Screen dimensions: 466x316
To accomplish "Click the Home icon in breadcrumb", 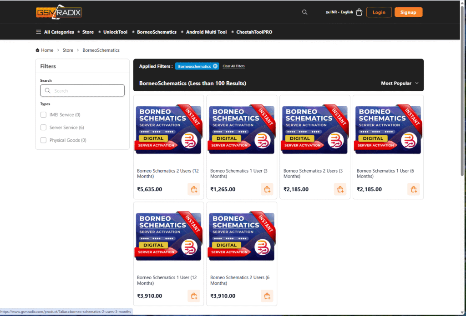I will [38, 50].
